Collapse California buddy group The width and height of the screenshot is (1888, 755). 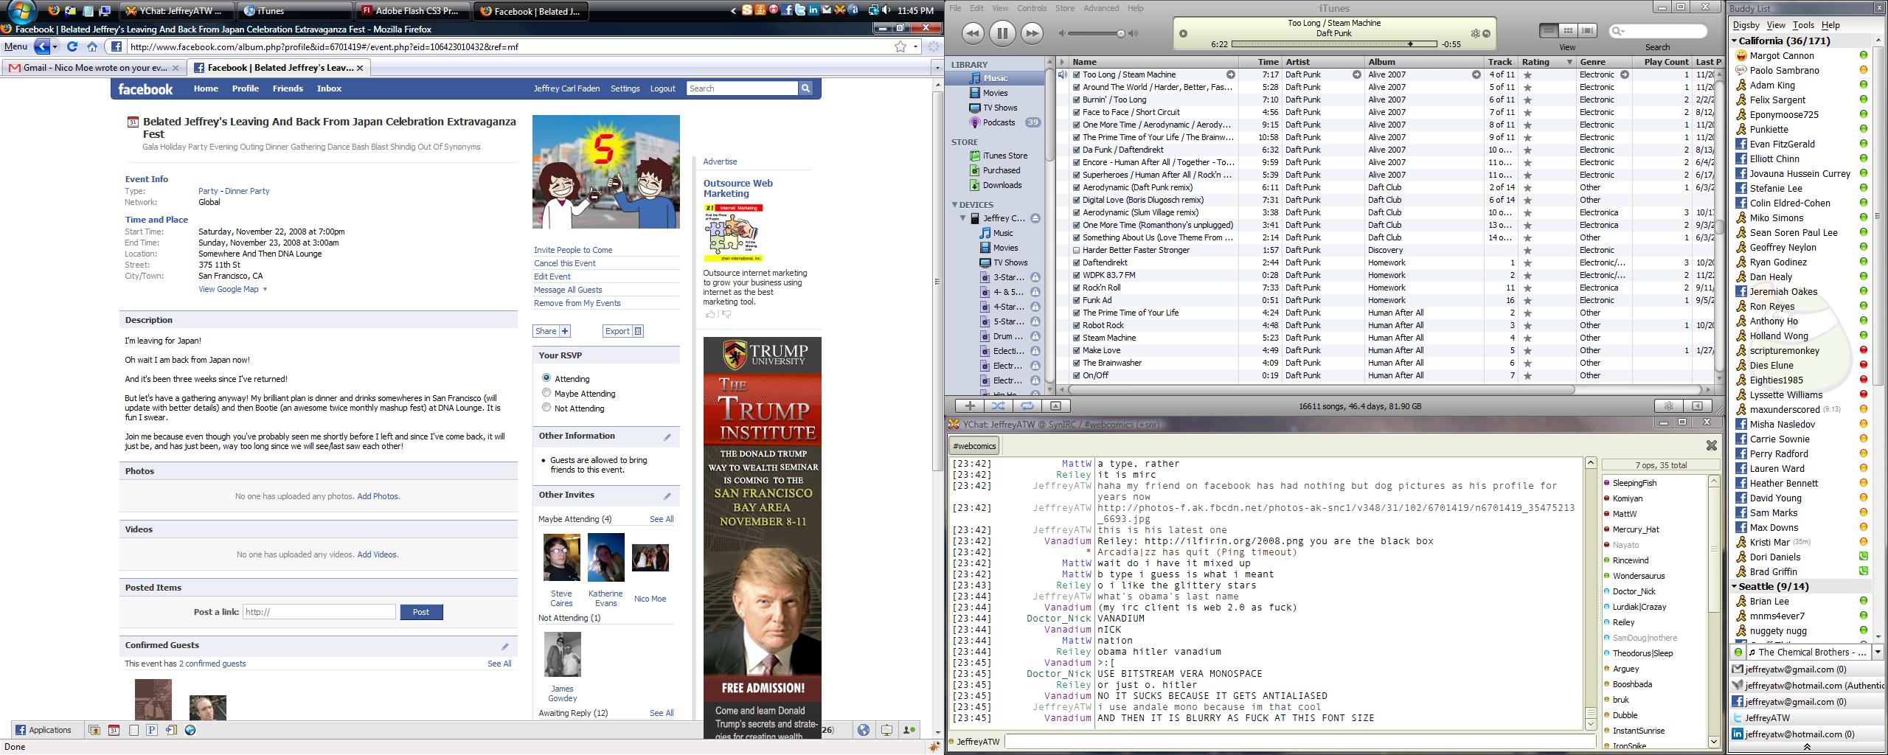[1735, 41]
